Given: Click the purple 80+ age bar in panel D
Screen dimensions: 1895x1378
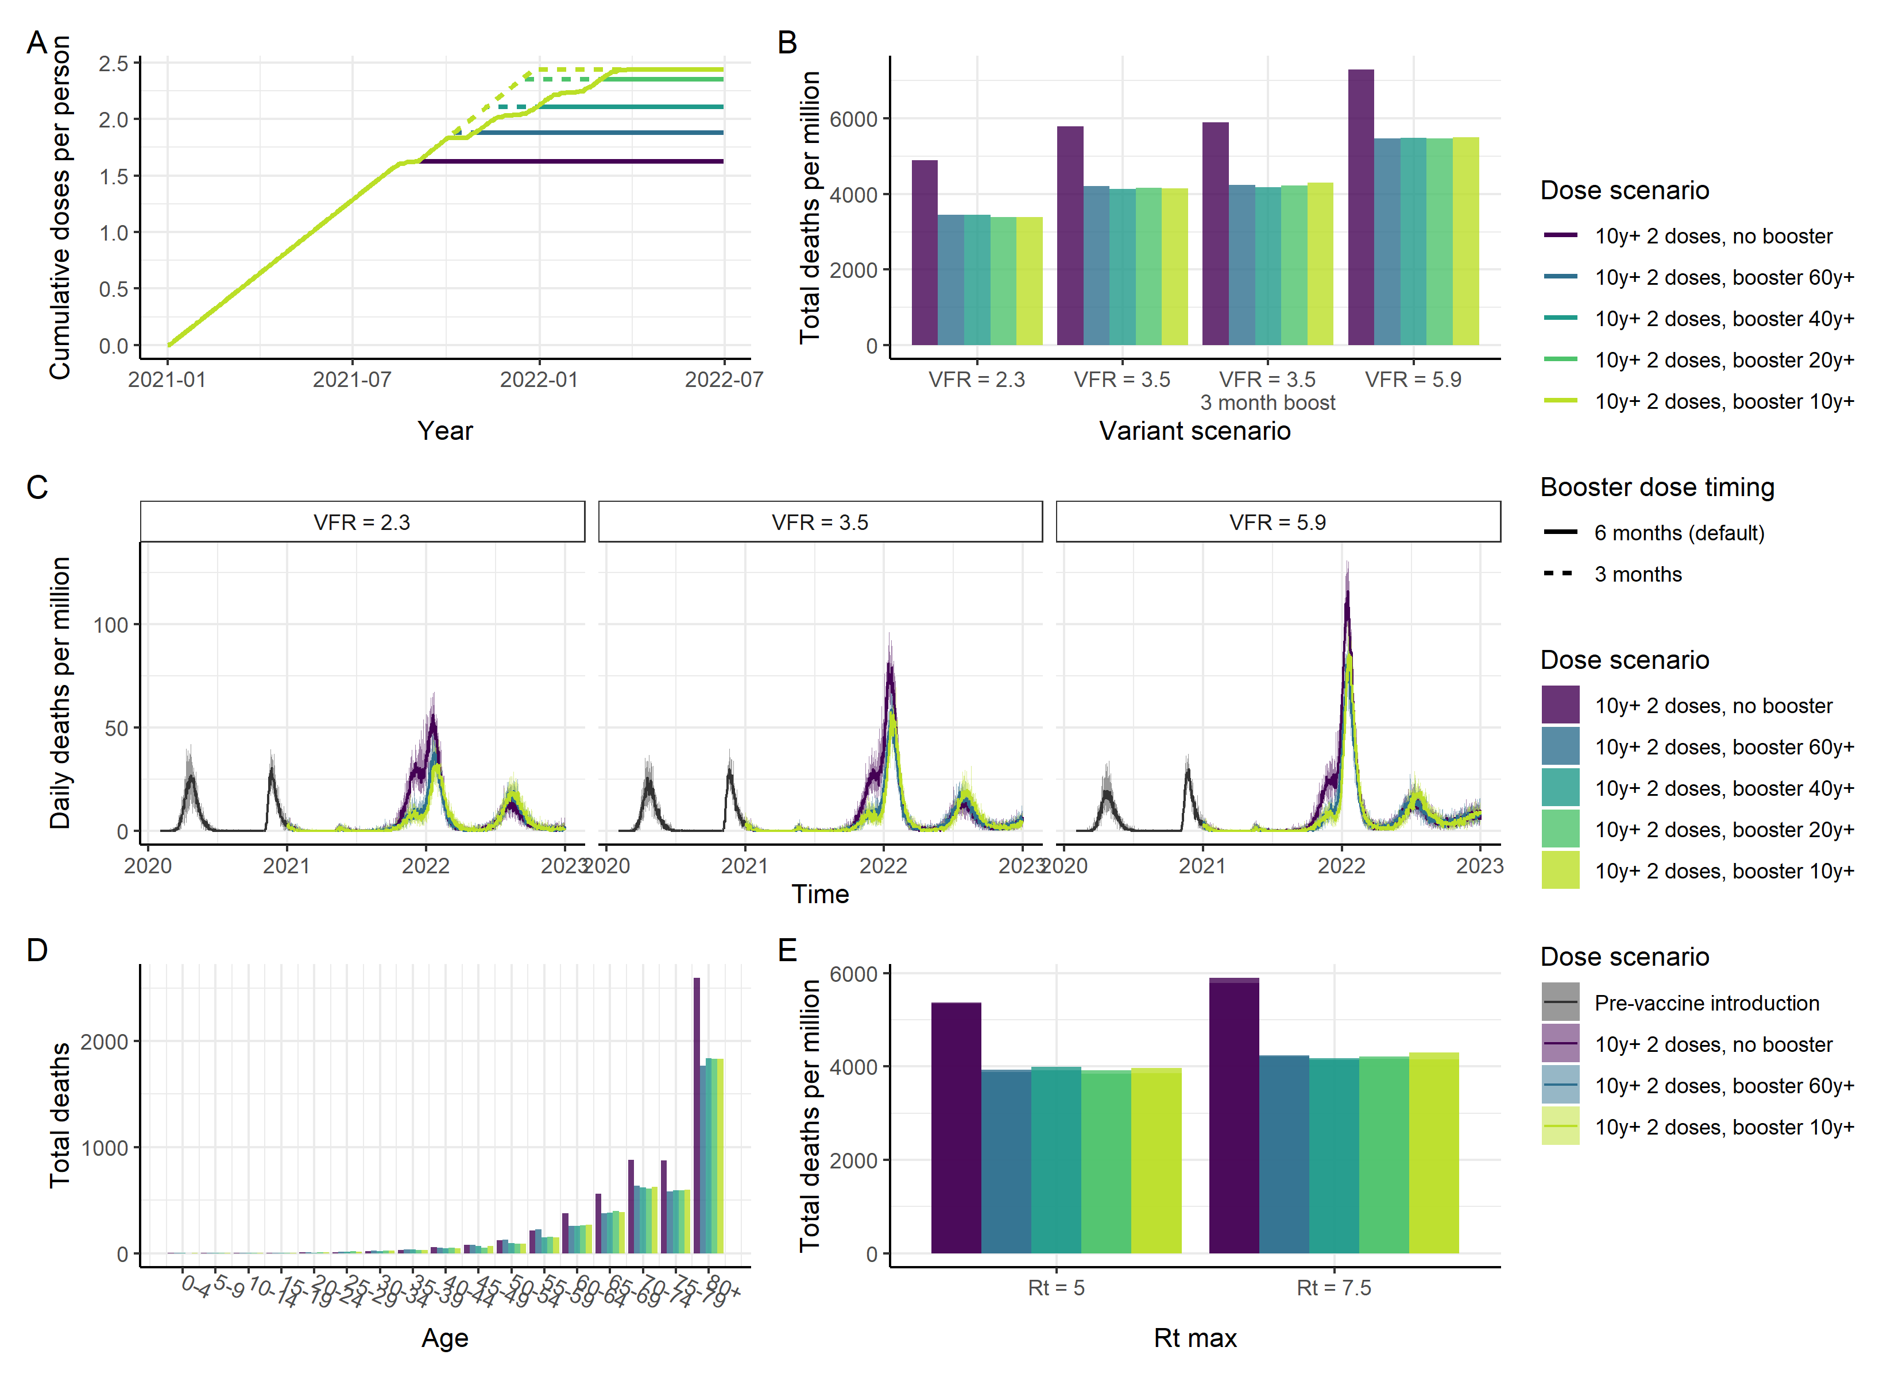Looking at the screenshot, I should pyautogui.click(x=697, y=1116).
